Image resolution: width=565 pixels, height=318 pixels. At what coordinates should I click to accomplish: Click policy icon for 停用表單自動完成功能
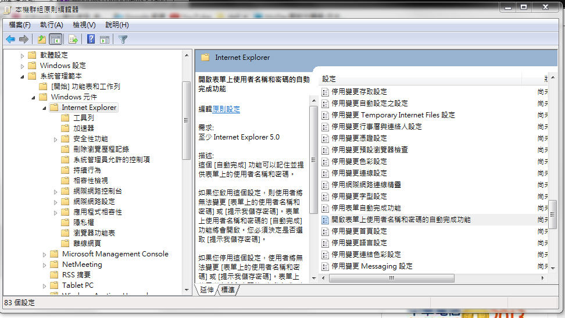[325, 208]
